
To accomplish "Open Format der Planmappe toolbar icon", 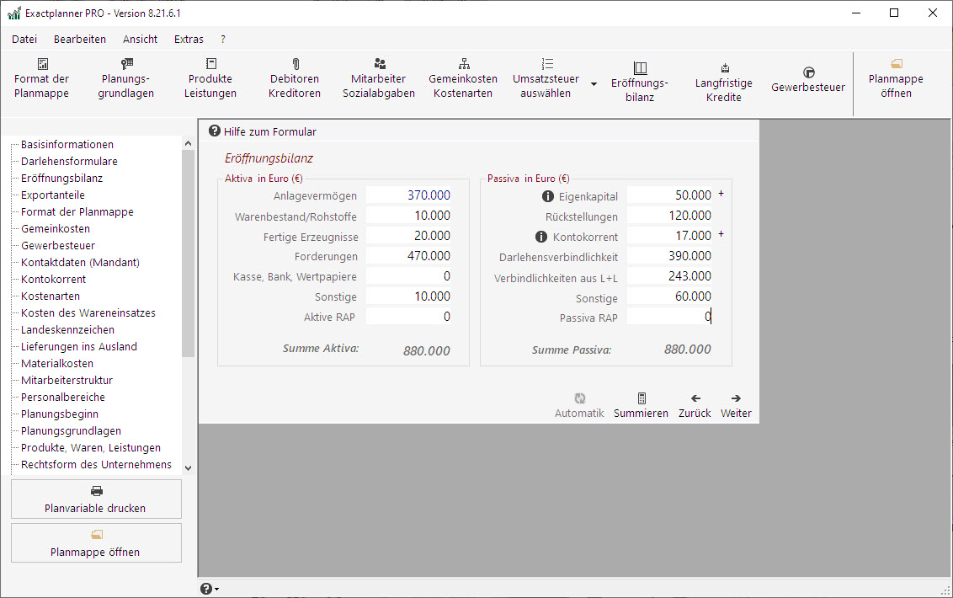I will (x=42, y=64).
